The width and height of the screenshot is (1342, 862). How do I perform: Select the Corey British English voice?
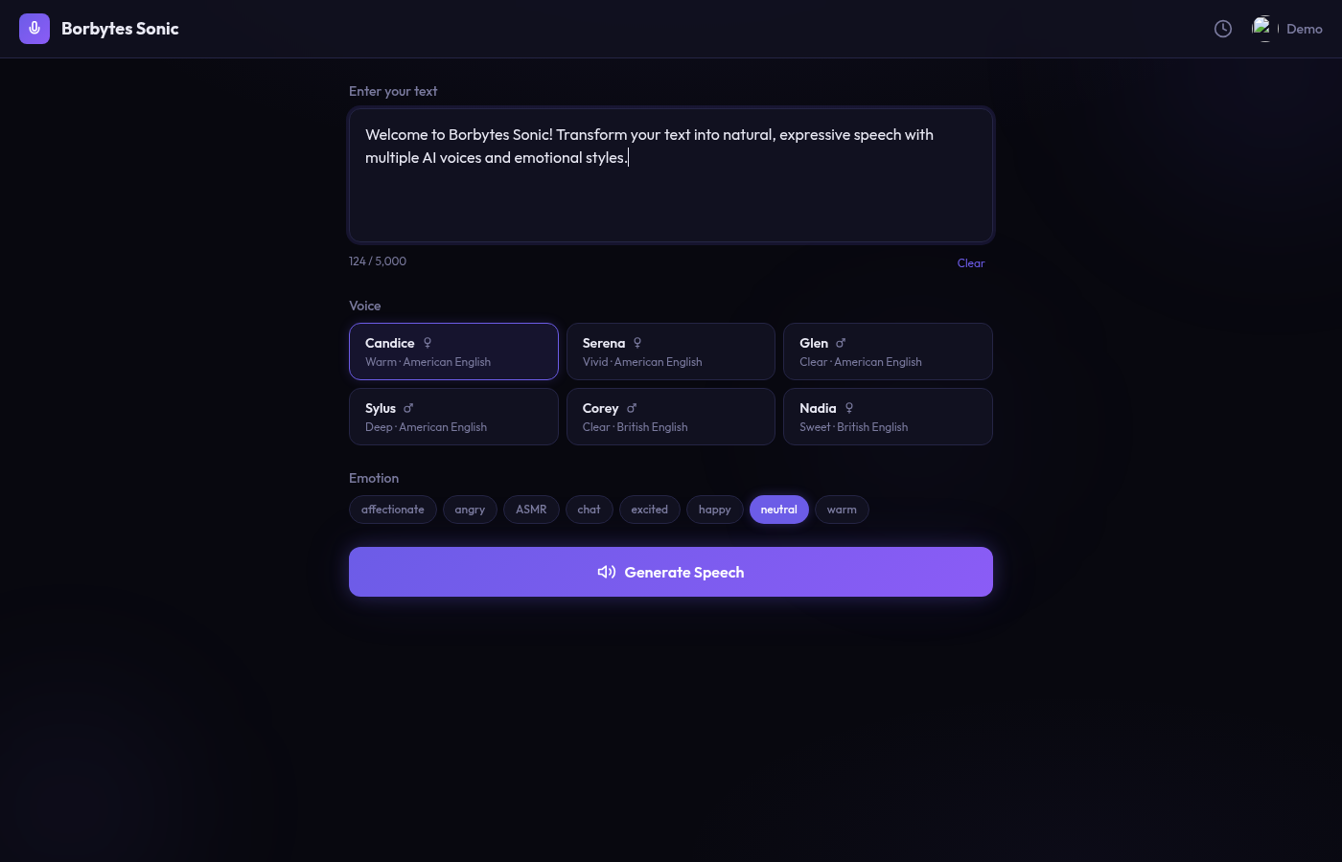tap(671, 417)
